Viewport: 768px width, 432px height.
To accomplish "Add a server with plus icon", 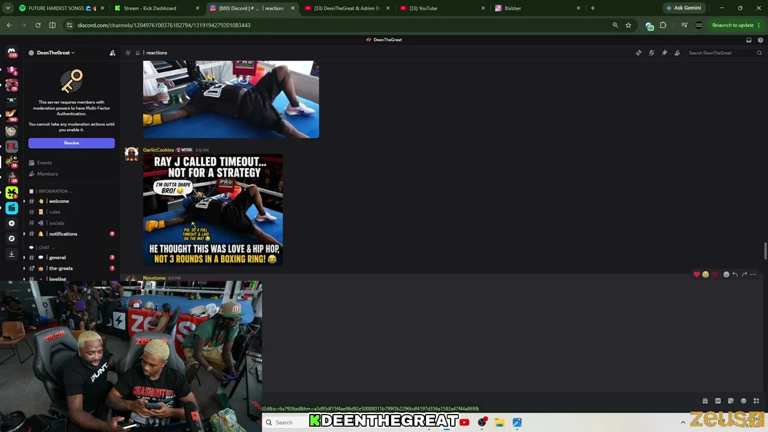I will coord(11,223).
